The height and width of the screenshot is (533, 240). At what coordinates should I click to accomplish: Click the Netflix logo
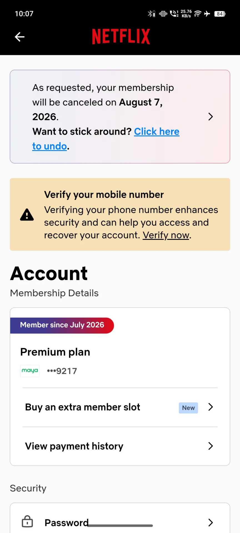pyautogui.click(x=121, y=36)
